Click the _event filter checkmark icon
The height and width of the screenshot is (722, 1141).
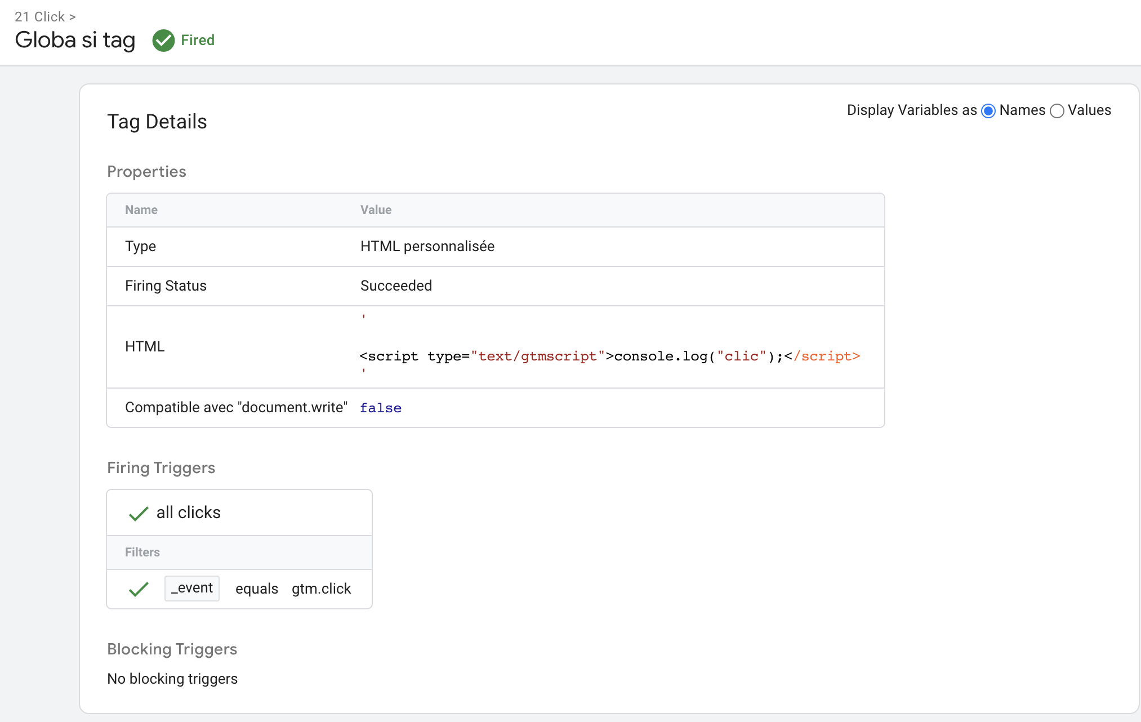(x=139, y=589)
